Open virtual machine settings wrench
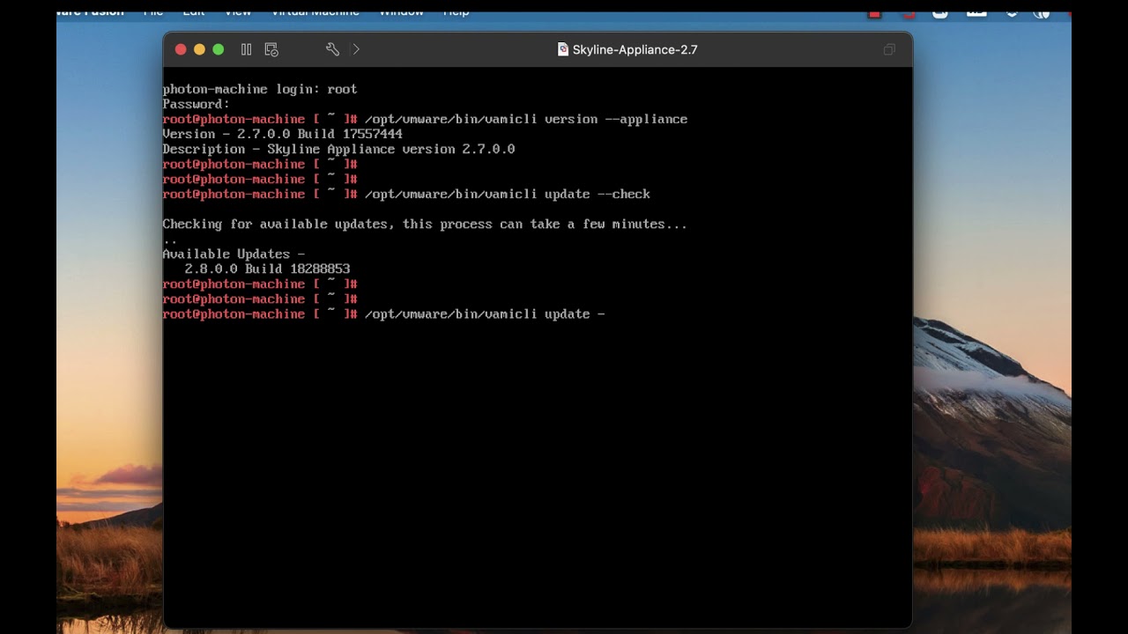The image size is (1128, 634). [x=332, y=49]
